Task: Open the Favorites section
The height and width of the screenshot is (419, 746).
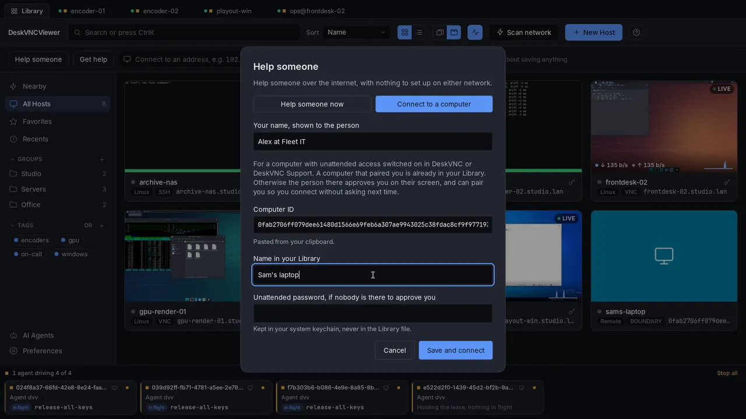Action: pyautogui.click(x=58, y=122)
